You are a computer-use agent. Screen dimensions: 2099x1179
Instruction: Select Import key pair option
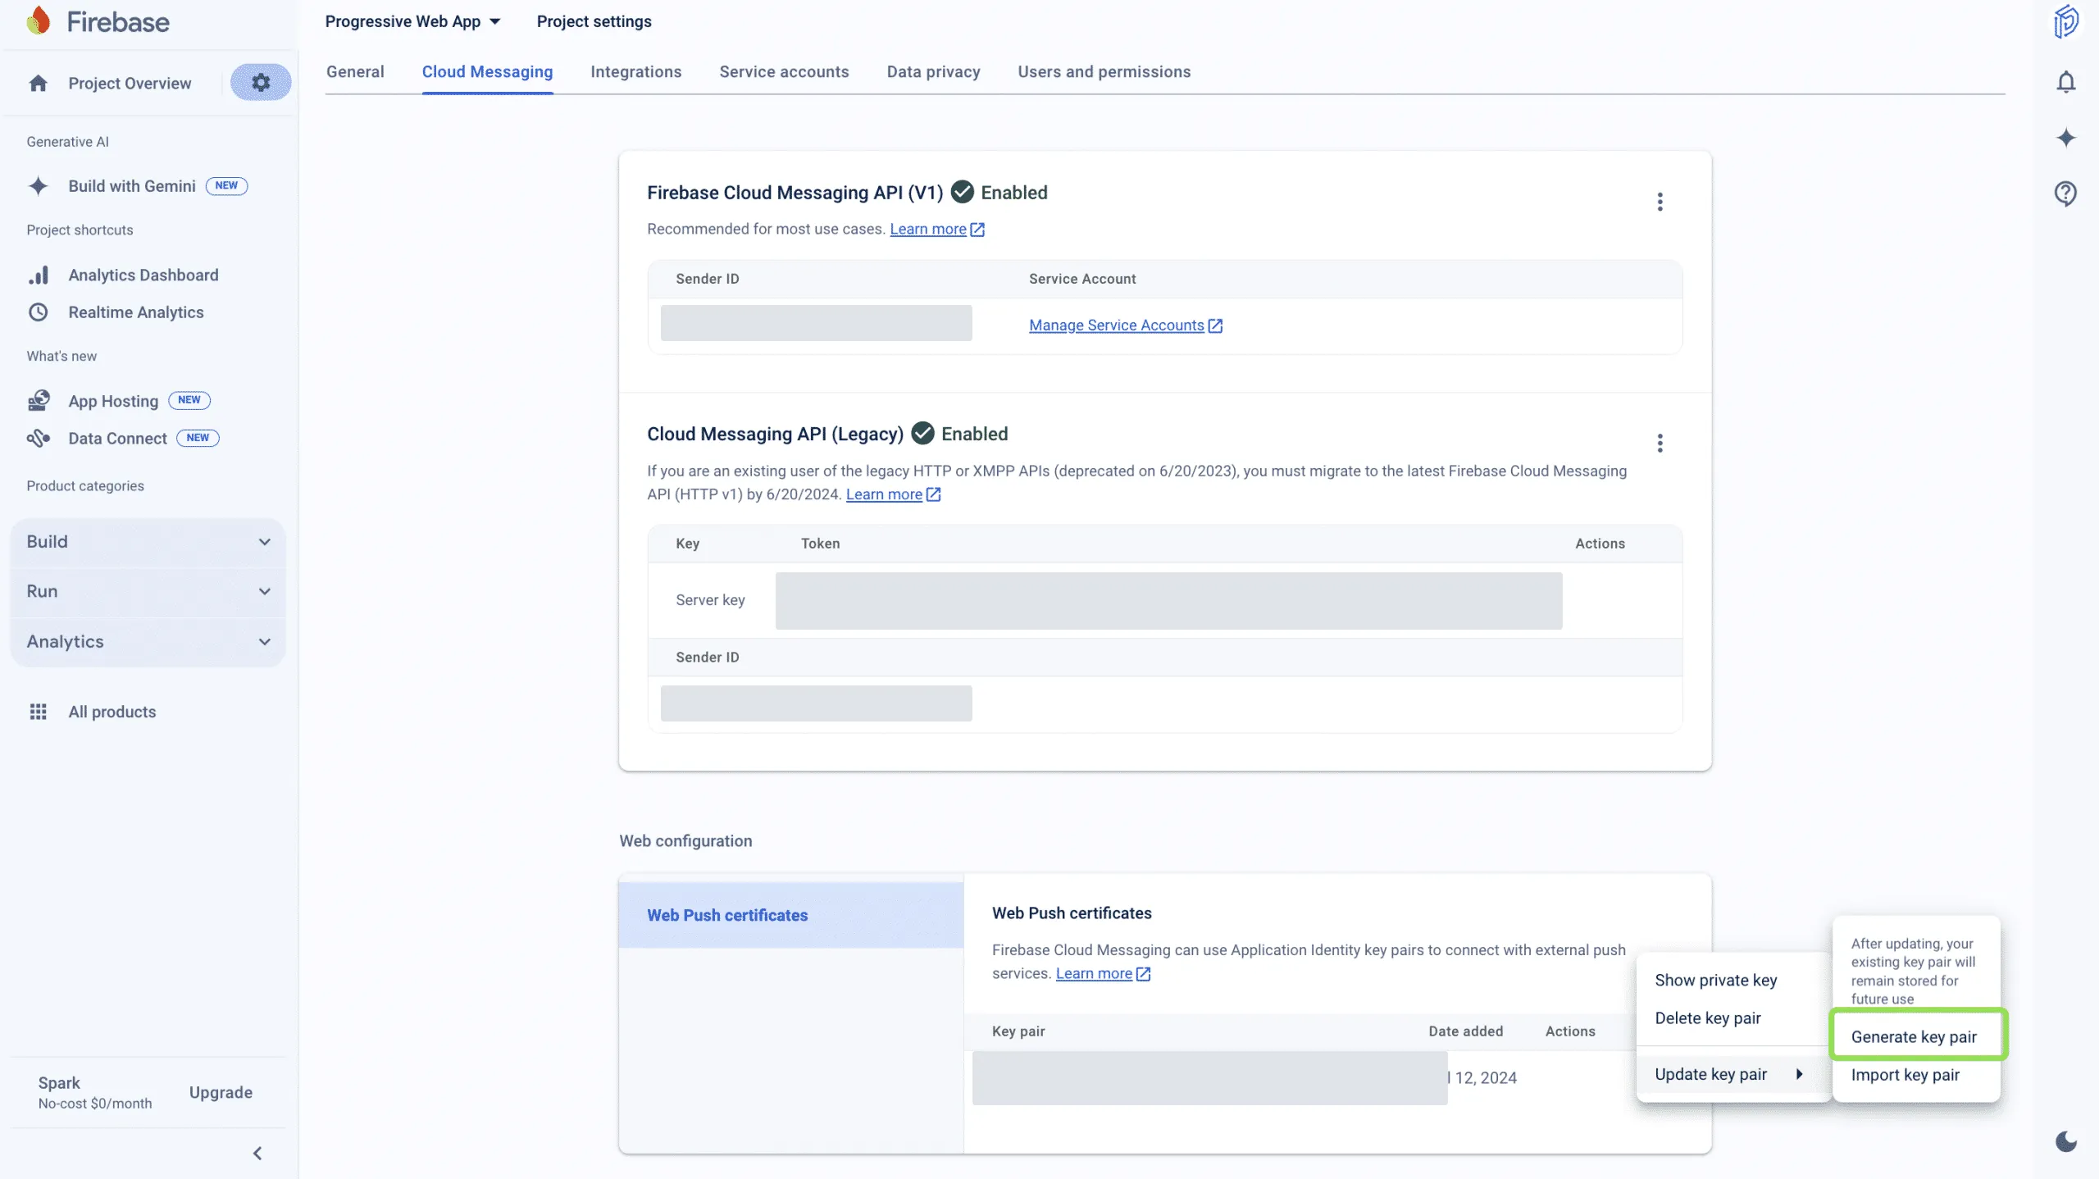(1917, 1075)
